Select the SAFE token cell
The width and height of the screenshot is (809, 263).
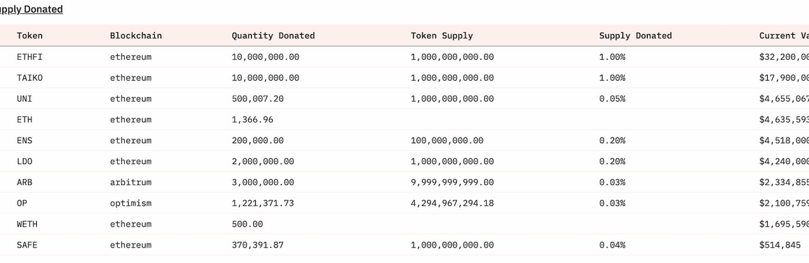[x=27, y=245]
